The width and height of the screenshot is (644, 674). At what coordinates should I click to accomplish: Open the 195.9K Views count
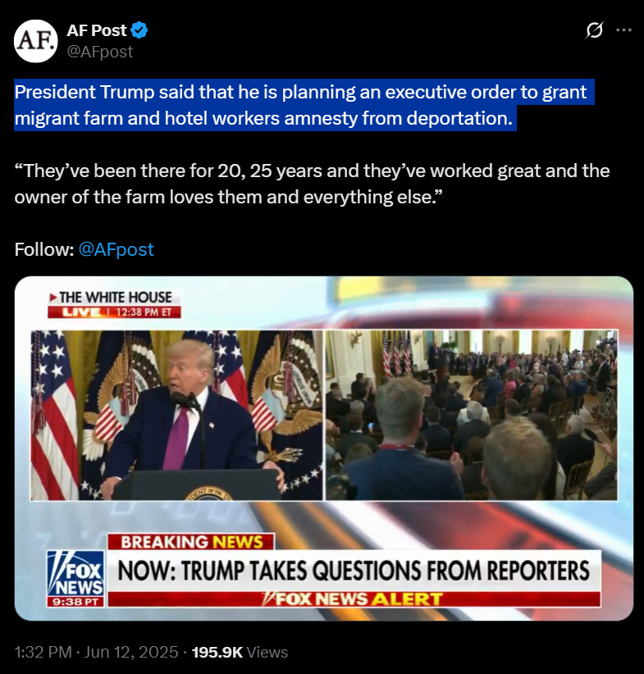click(x=240, y=652)
